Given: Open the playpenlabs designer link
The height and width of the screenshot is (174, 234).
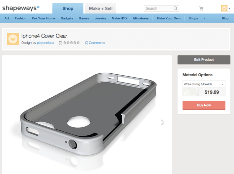Looking at the screenshot, I should (x=45, y=43).
